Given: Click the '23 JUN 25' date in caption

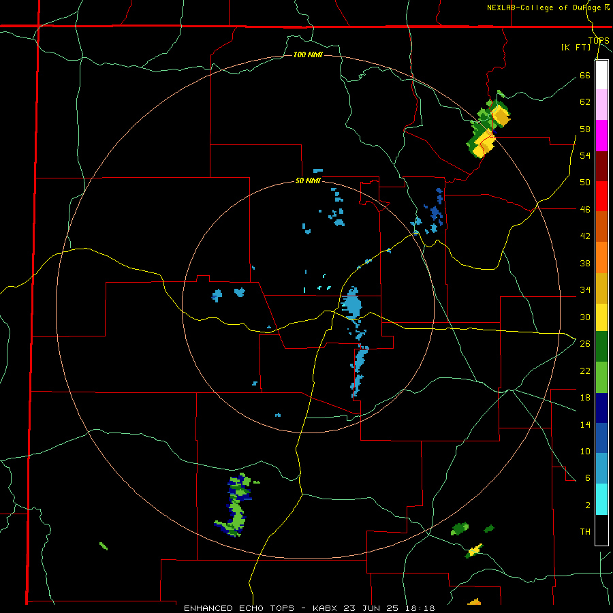Looking at the screenshot, I should click(x=371, y=608).
